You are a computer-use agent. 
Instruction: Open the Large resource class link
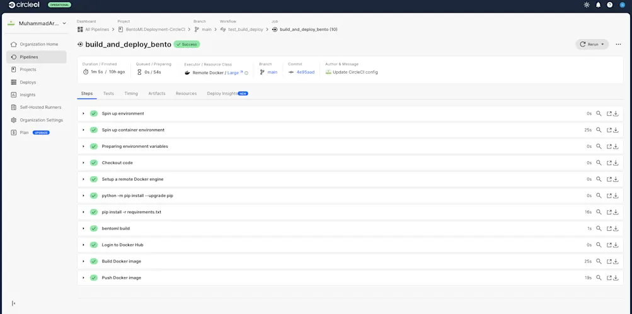[235, 72]
